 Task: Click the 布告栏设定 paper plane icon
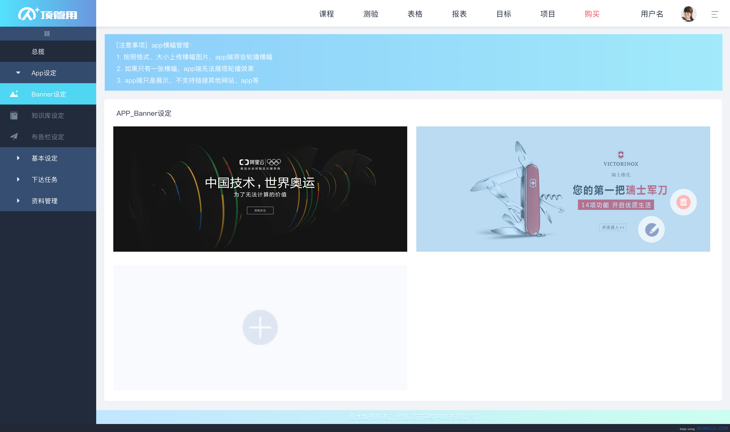(x=14, y=136)
